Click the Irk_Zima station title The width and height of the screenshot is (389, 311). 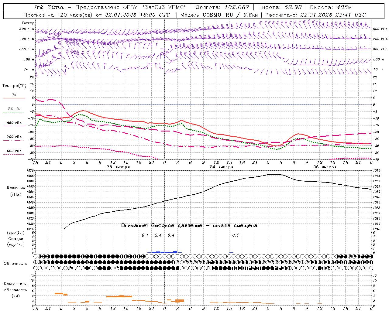click(49, 7)
